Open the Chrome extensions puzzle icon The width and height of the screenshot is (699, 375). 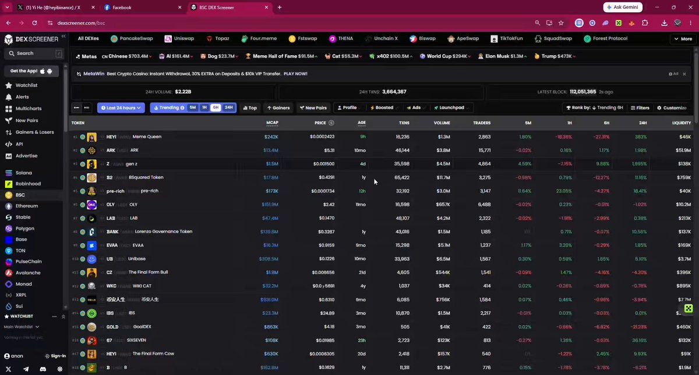(x=645, y=23)
